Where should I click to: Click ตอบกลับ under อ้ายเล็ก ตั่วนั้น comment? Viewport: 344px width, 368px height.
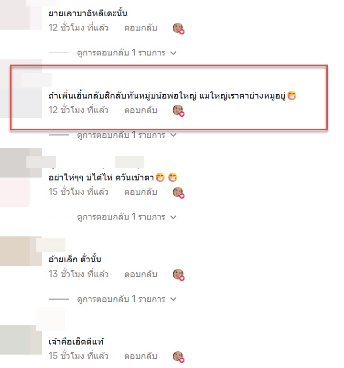pyautogui.click(x=140, y=274)
